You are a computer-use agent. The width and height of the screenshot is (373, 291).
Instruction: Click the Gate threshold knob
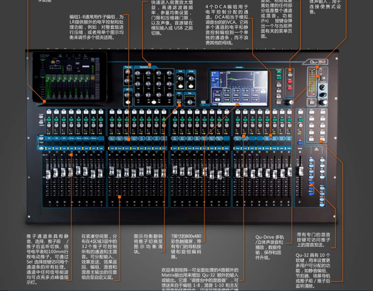(x=180, y=78)
